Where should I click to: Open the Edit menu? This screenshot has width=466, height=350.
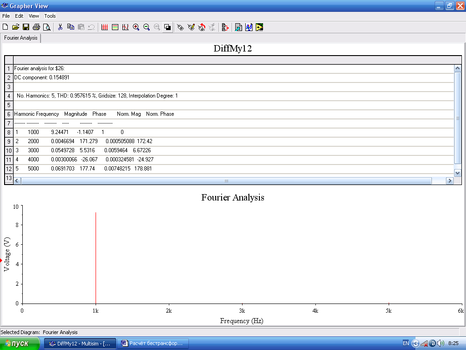tap(19, 16)
